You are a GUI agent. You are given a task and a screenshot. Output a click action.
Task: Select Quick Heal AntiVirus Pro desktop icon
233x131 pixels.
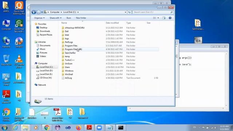pyautogui.click(x=19, y=8)
